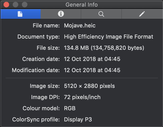Click the Creation date label

pyautogui.click(x=41, y=59)
